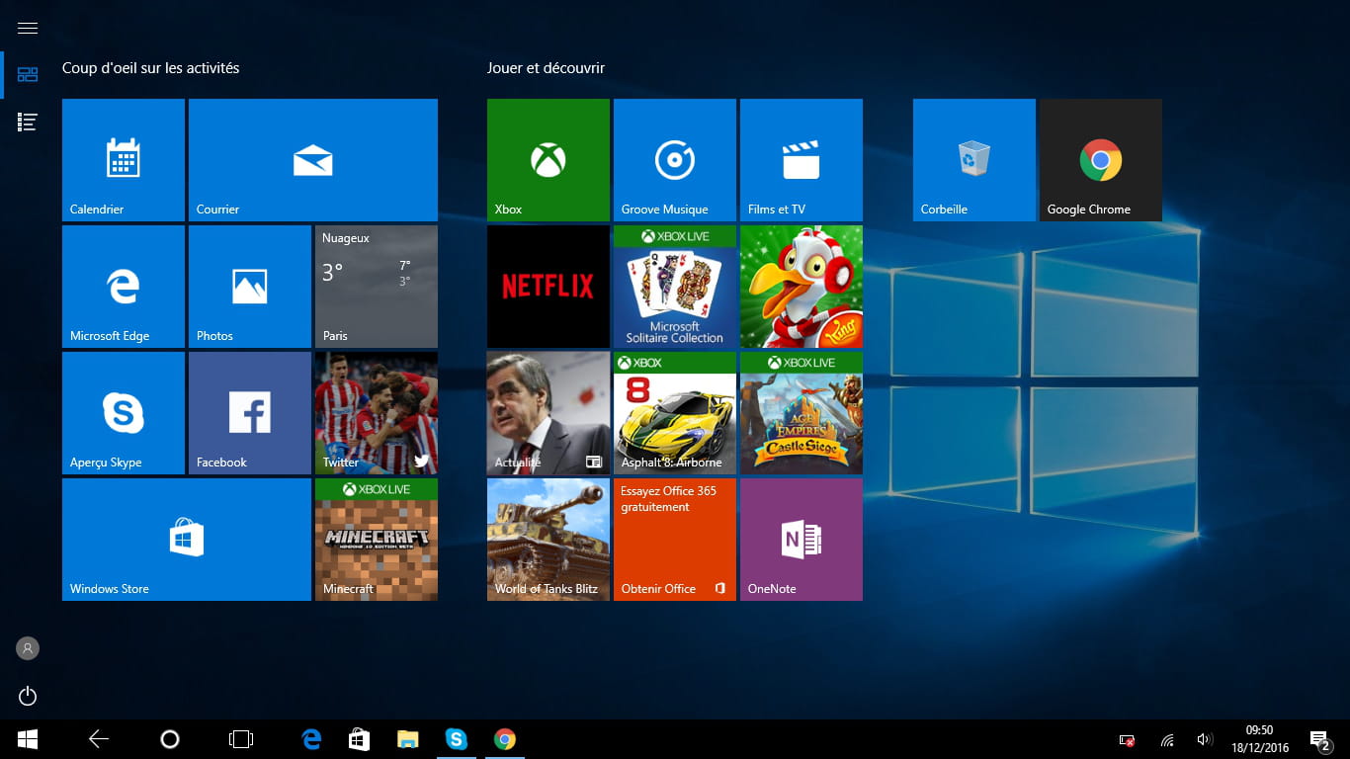Viewport: 1350px width, 759px height.
Task: Open the user account menu
Action: (28, 648)
